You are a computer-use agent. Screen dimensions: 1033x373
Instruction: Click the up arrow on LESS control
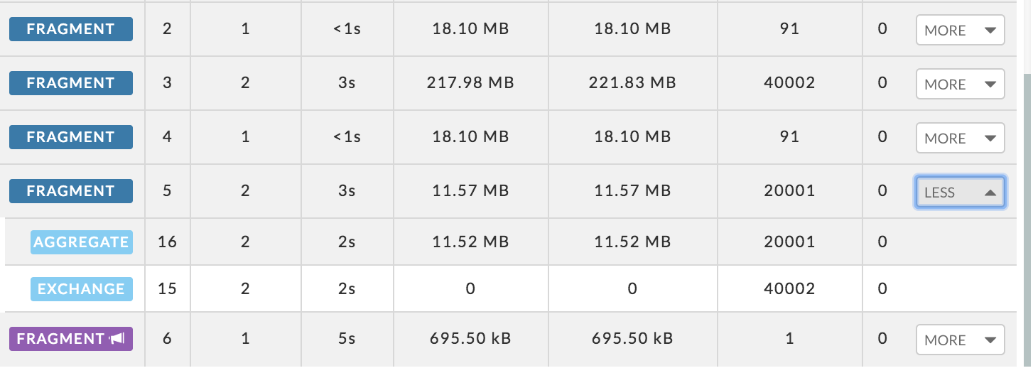991,193
